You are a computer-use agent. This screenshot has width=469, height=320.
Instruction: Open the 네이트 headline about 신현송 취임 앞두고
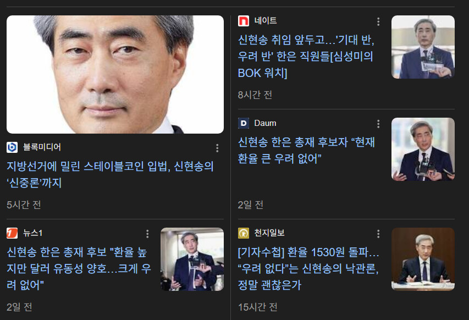tap(306, 56)
